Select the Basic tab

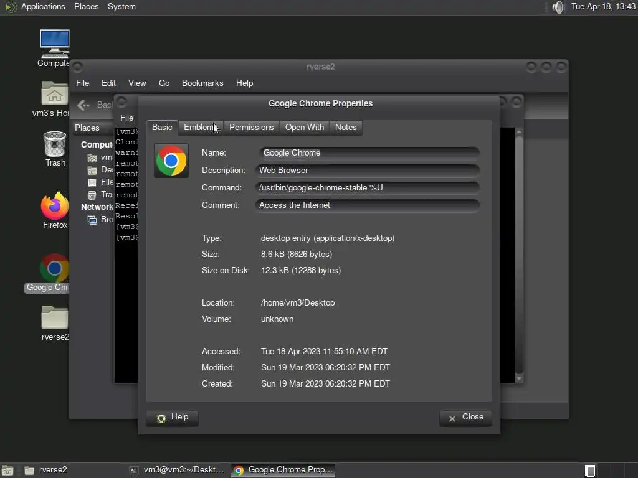[x=162, y=128]
